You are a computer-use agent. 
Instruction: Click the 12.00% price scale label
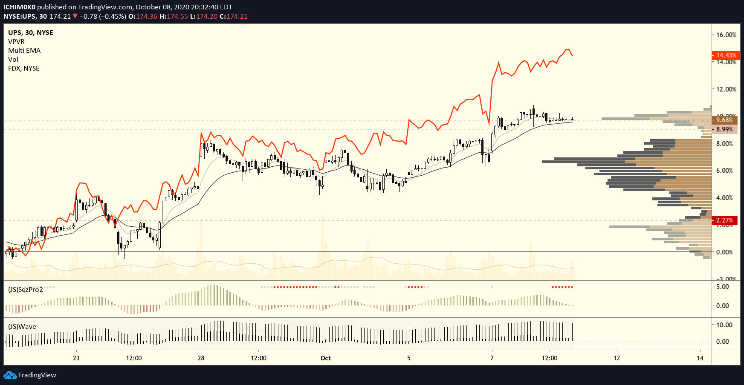point(727,89)
